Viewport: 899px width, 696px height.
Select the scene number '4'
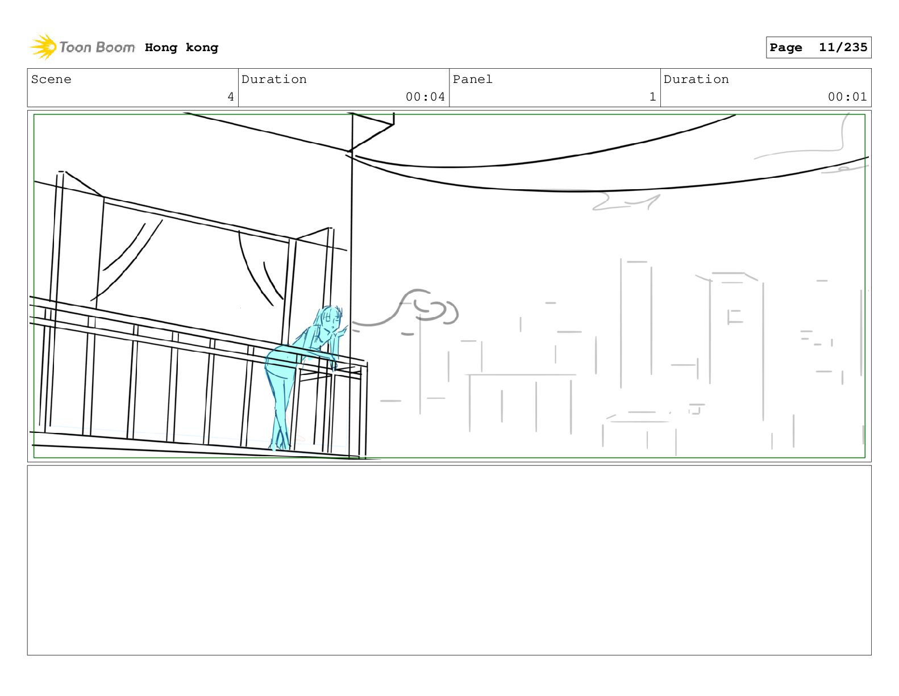[231, 97]
